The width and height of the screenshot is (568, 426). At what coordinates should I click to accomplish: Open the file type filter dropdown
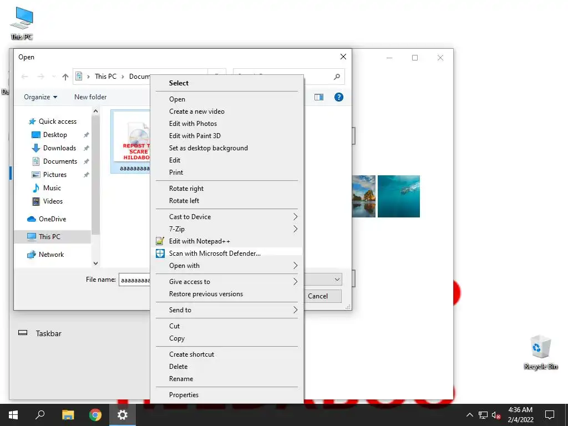337,280
